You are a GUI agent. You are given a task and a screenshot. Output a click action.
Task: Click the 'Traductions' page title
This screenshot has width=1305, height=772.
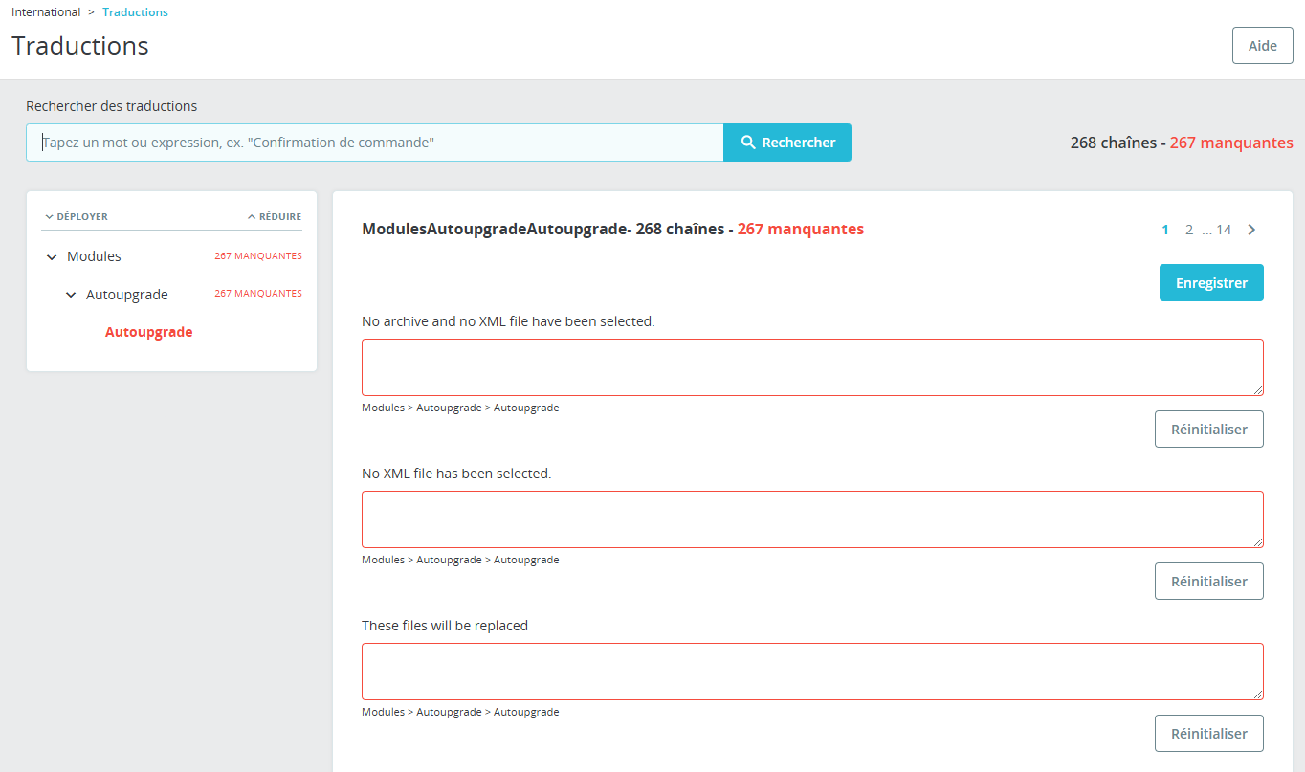point(80,46)
